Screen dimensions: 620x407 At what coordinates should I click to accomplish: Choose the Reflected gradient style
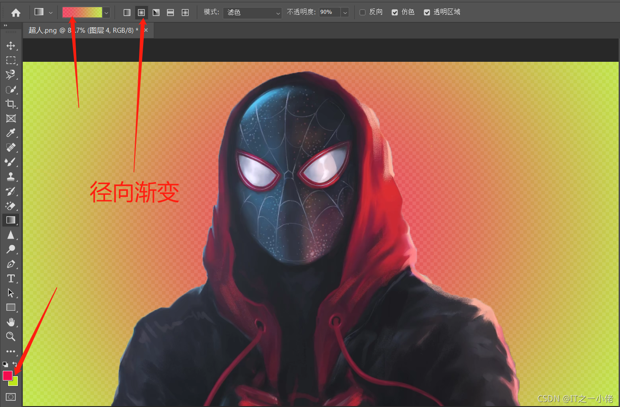click(170, 12)
